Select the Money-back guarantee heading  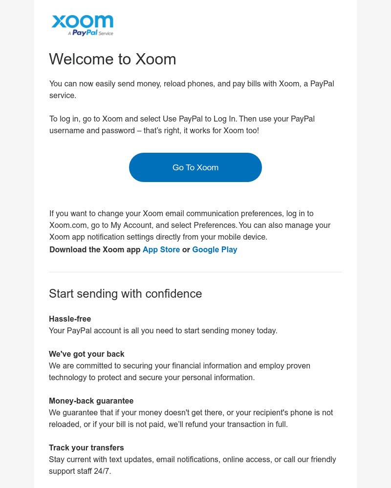[91, 401]
